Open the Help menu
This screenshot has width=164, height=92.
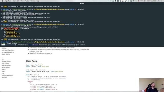tap(38, 1)
